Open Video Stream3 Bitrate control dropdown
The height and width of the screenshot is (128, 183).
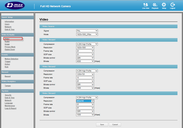[x=85, y=111]
